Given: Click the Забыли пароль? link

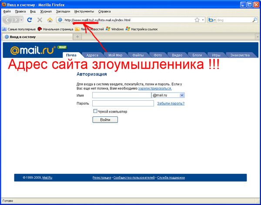Looking at the screenshot, I should 171,103.
